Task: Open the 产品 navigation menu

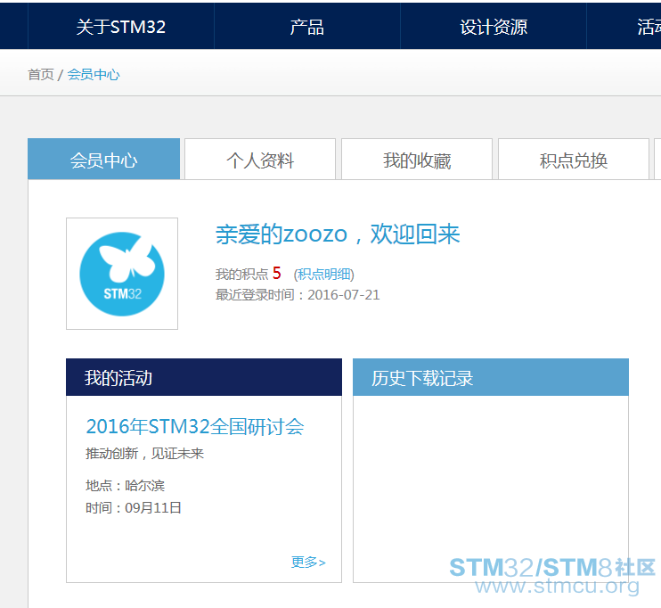Action: click(x=306, y=27)
